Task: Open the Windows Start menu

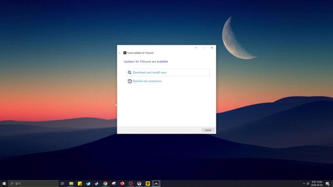Action: (4, 183)
